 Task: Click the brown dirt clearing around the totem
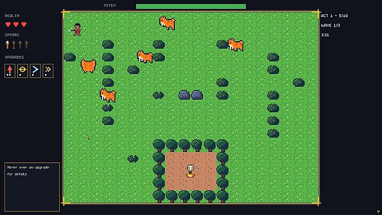click(191, 171)
